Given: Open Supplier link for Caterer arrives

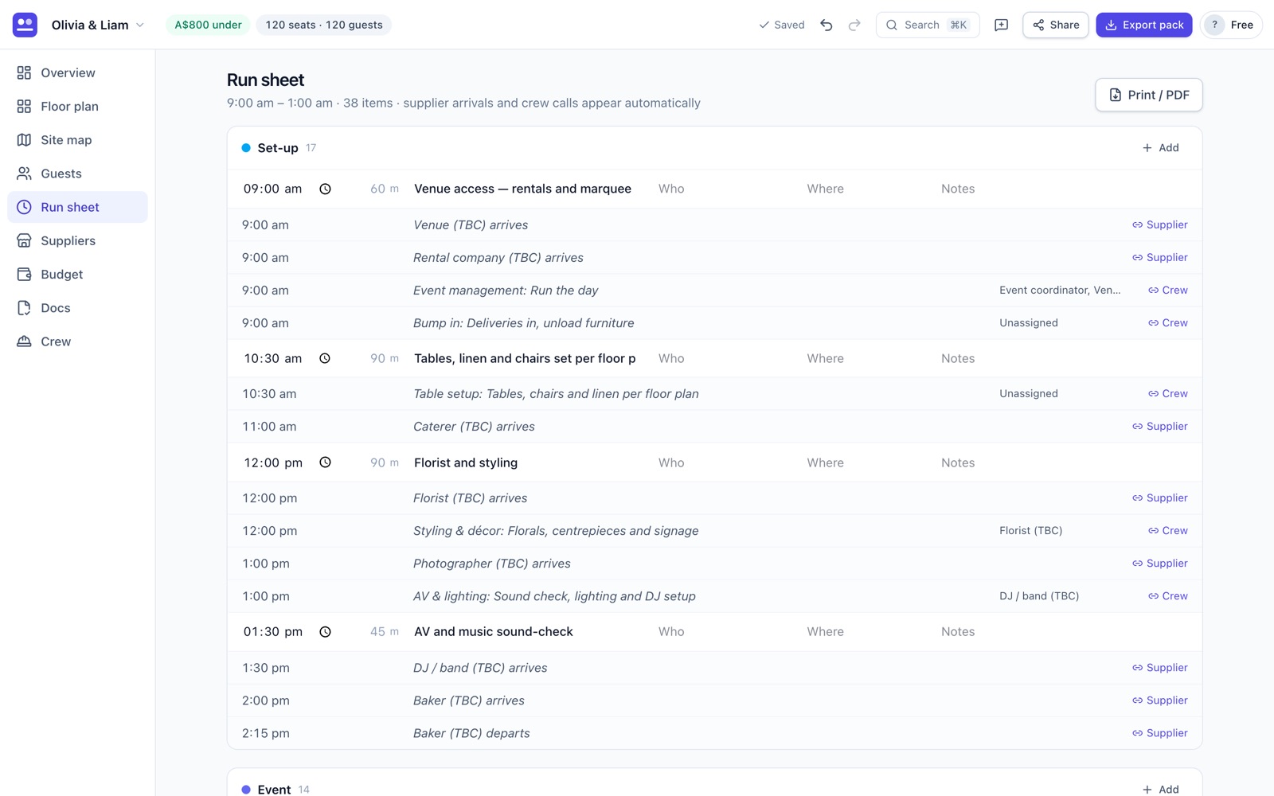Looking at the screenshot, I should pyautogui.click(x=1159, y=427).
